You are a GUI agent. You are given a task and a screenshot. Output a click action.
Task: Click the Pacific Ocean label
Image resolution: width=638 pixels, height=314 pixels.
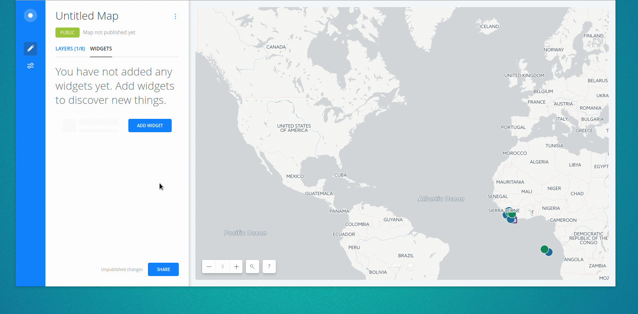tap(245, 233)
